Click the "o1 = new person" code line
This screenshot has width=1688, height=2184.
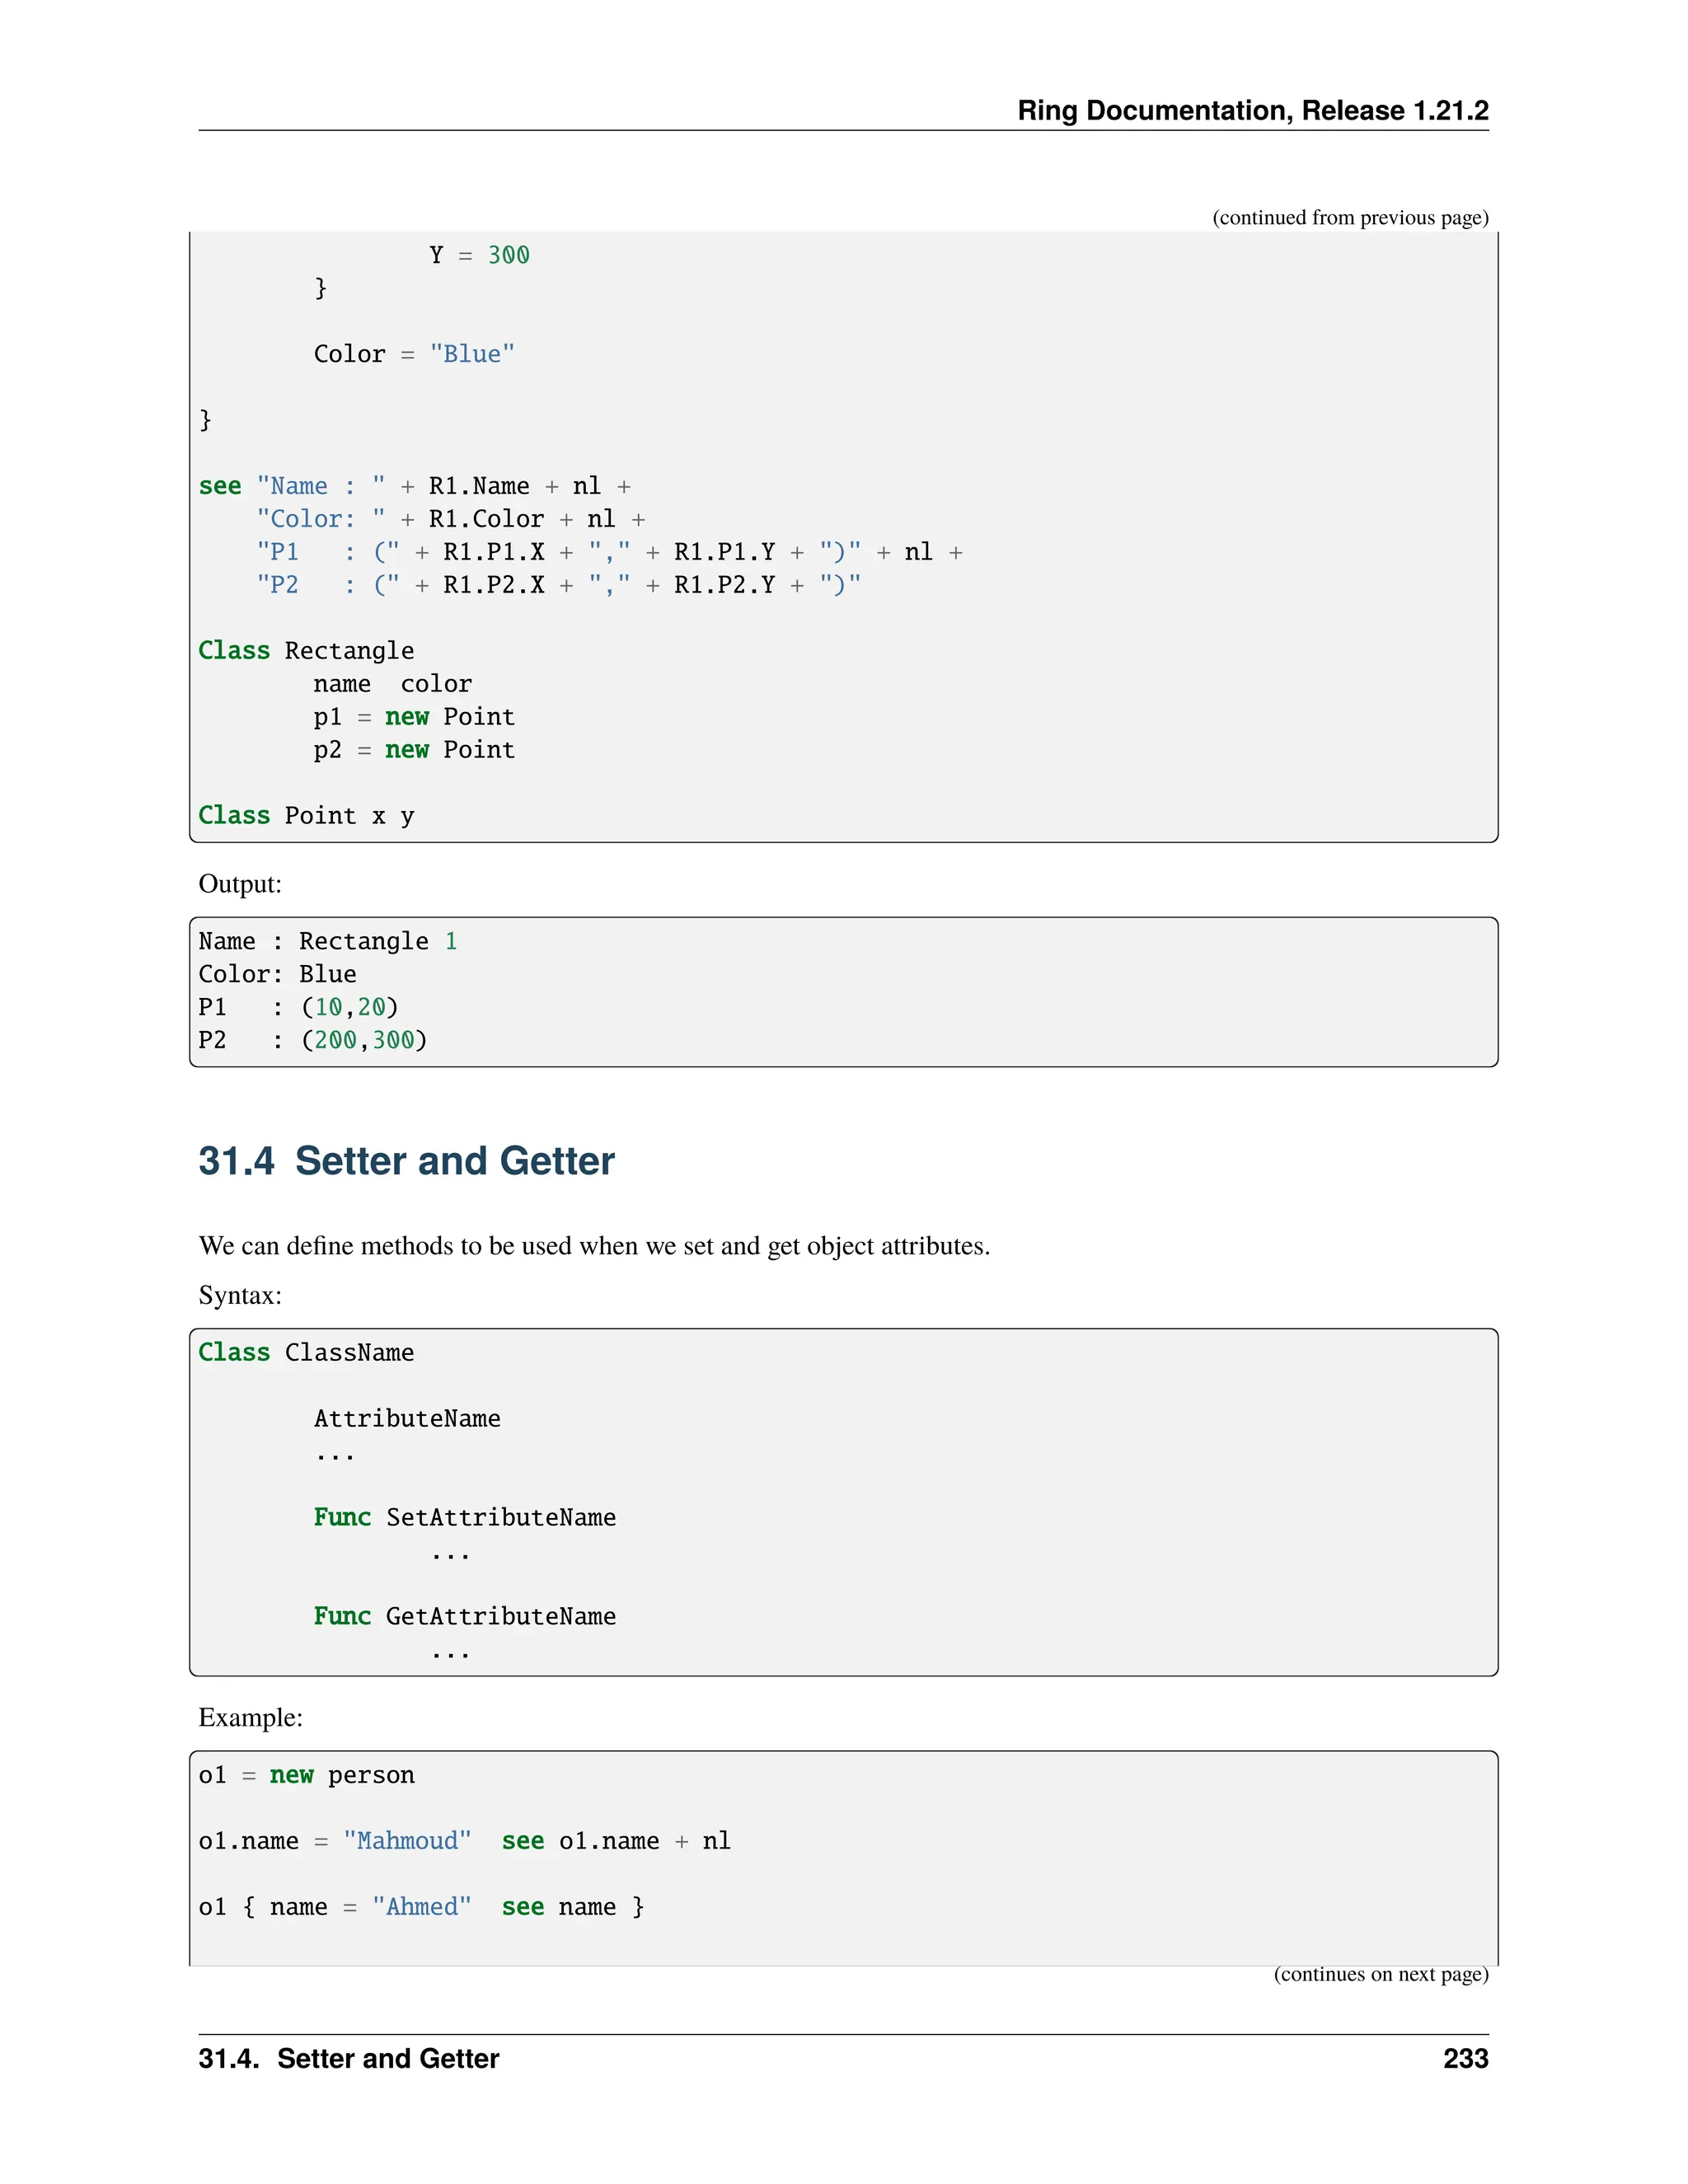tap(306, 1775)
